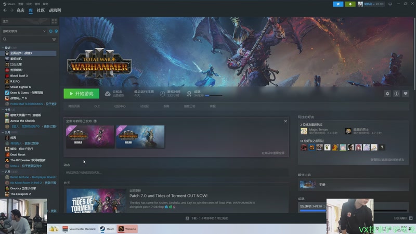
Task: Open the 社区 community tab
Action: pyautogui.click(x=41, y=10)
